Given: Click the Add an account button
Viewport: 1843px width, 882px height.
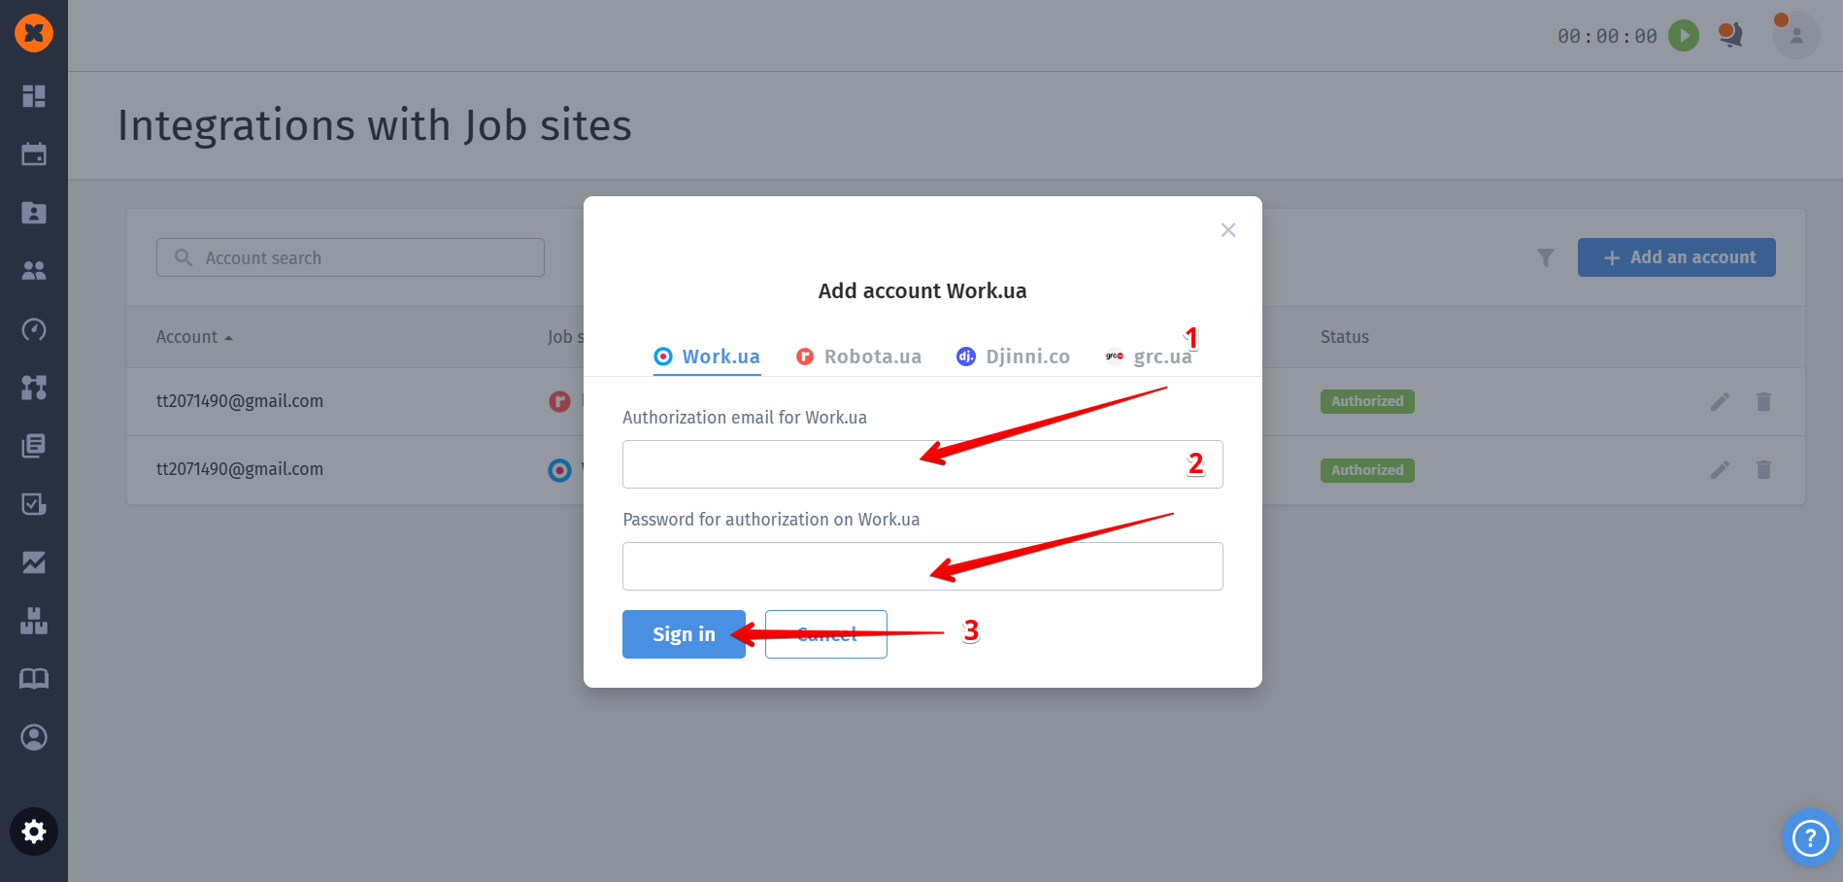Looking at the screenshot, I should (1677, 257).
